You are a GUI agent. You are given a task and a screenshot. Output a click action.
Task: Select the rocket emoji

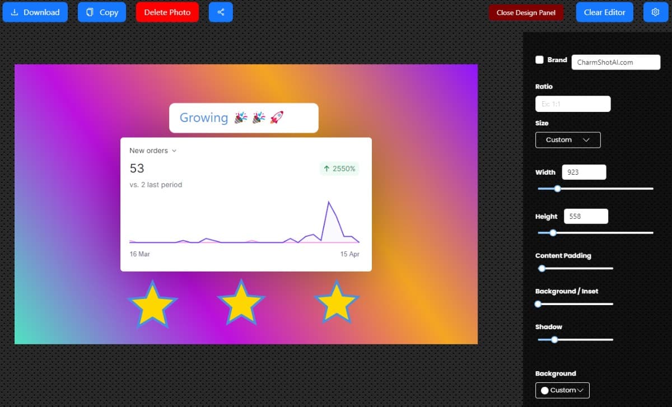[277, 118]
